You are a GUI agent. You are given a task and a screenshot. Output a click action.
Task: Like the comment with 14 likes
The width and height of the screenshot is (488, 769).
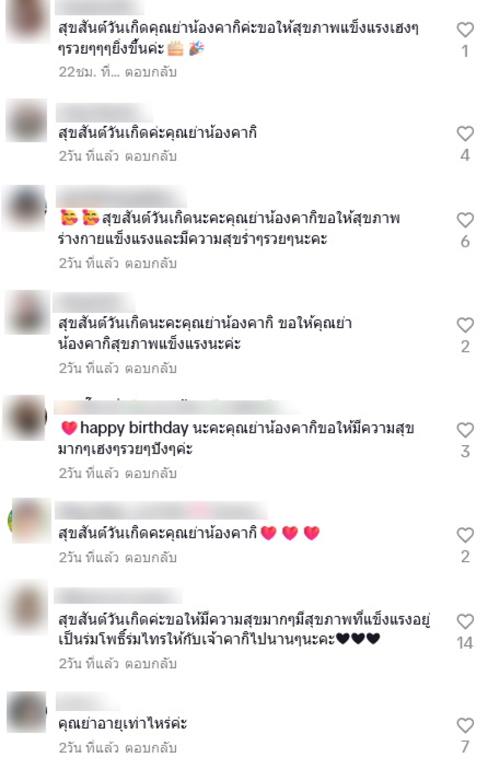[x=465, y=622]
